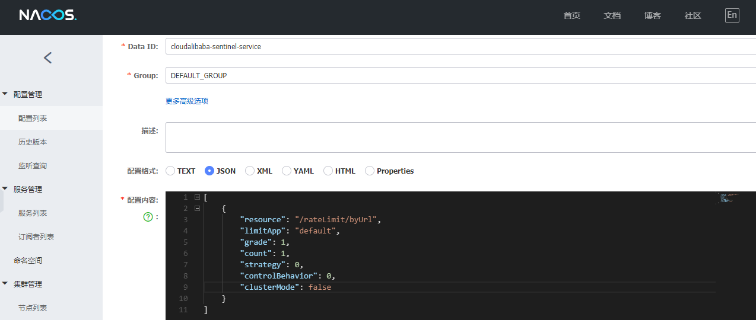Select the TEXT format radio button
The image size is (756, 320).
point(171,171)
